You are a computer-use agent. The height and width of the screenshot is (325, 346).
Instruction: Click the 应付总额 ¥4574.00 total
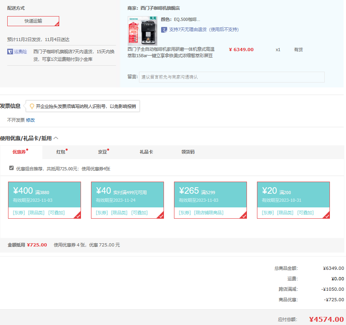(x=326, y=319)
